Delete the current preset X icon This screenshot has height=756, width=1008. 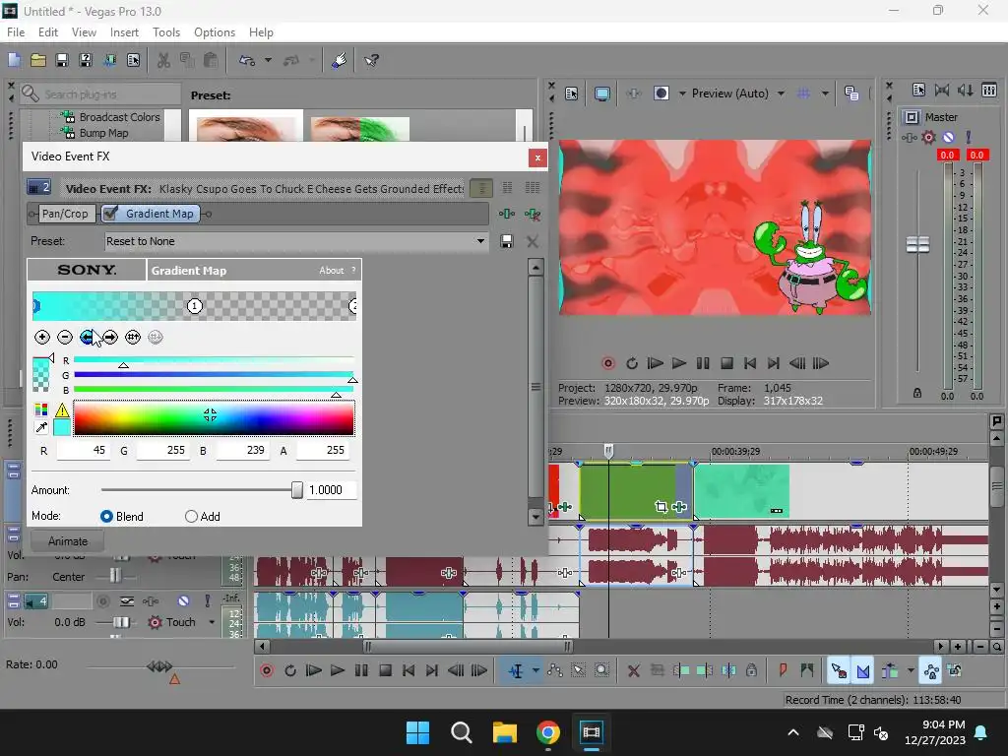click(533, 242)
